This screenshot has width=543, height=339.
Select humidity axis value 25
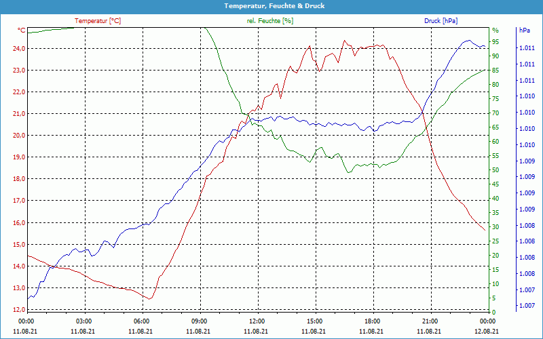pyautogui.click(x=495, y=241)
